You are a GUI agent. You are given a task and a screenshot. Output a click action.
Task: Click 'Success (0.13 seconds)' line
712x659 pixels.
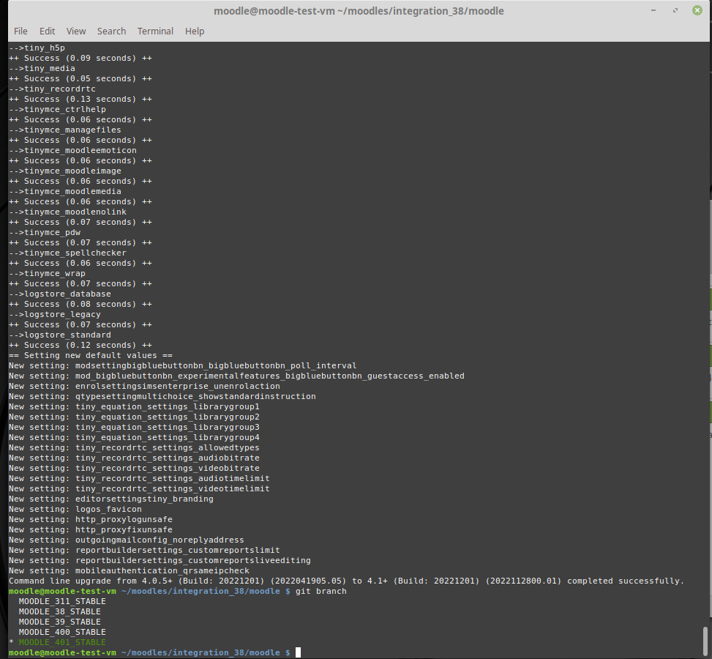[80, 99]
